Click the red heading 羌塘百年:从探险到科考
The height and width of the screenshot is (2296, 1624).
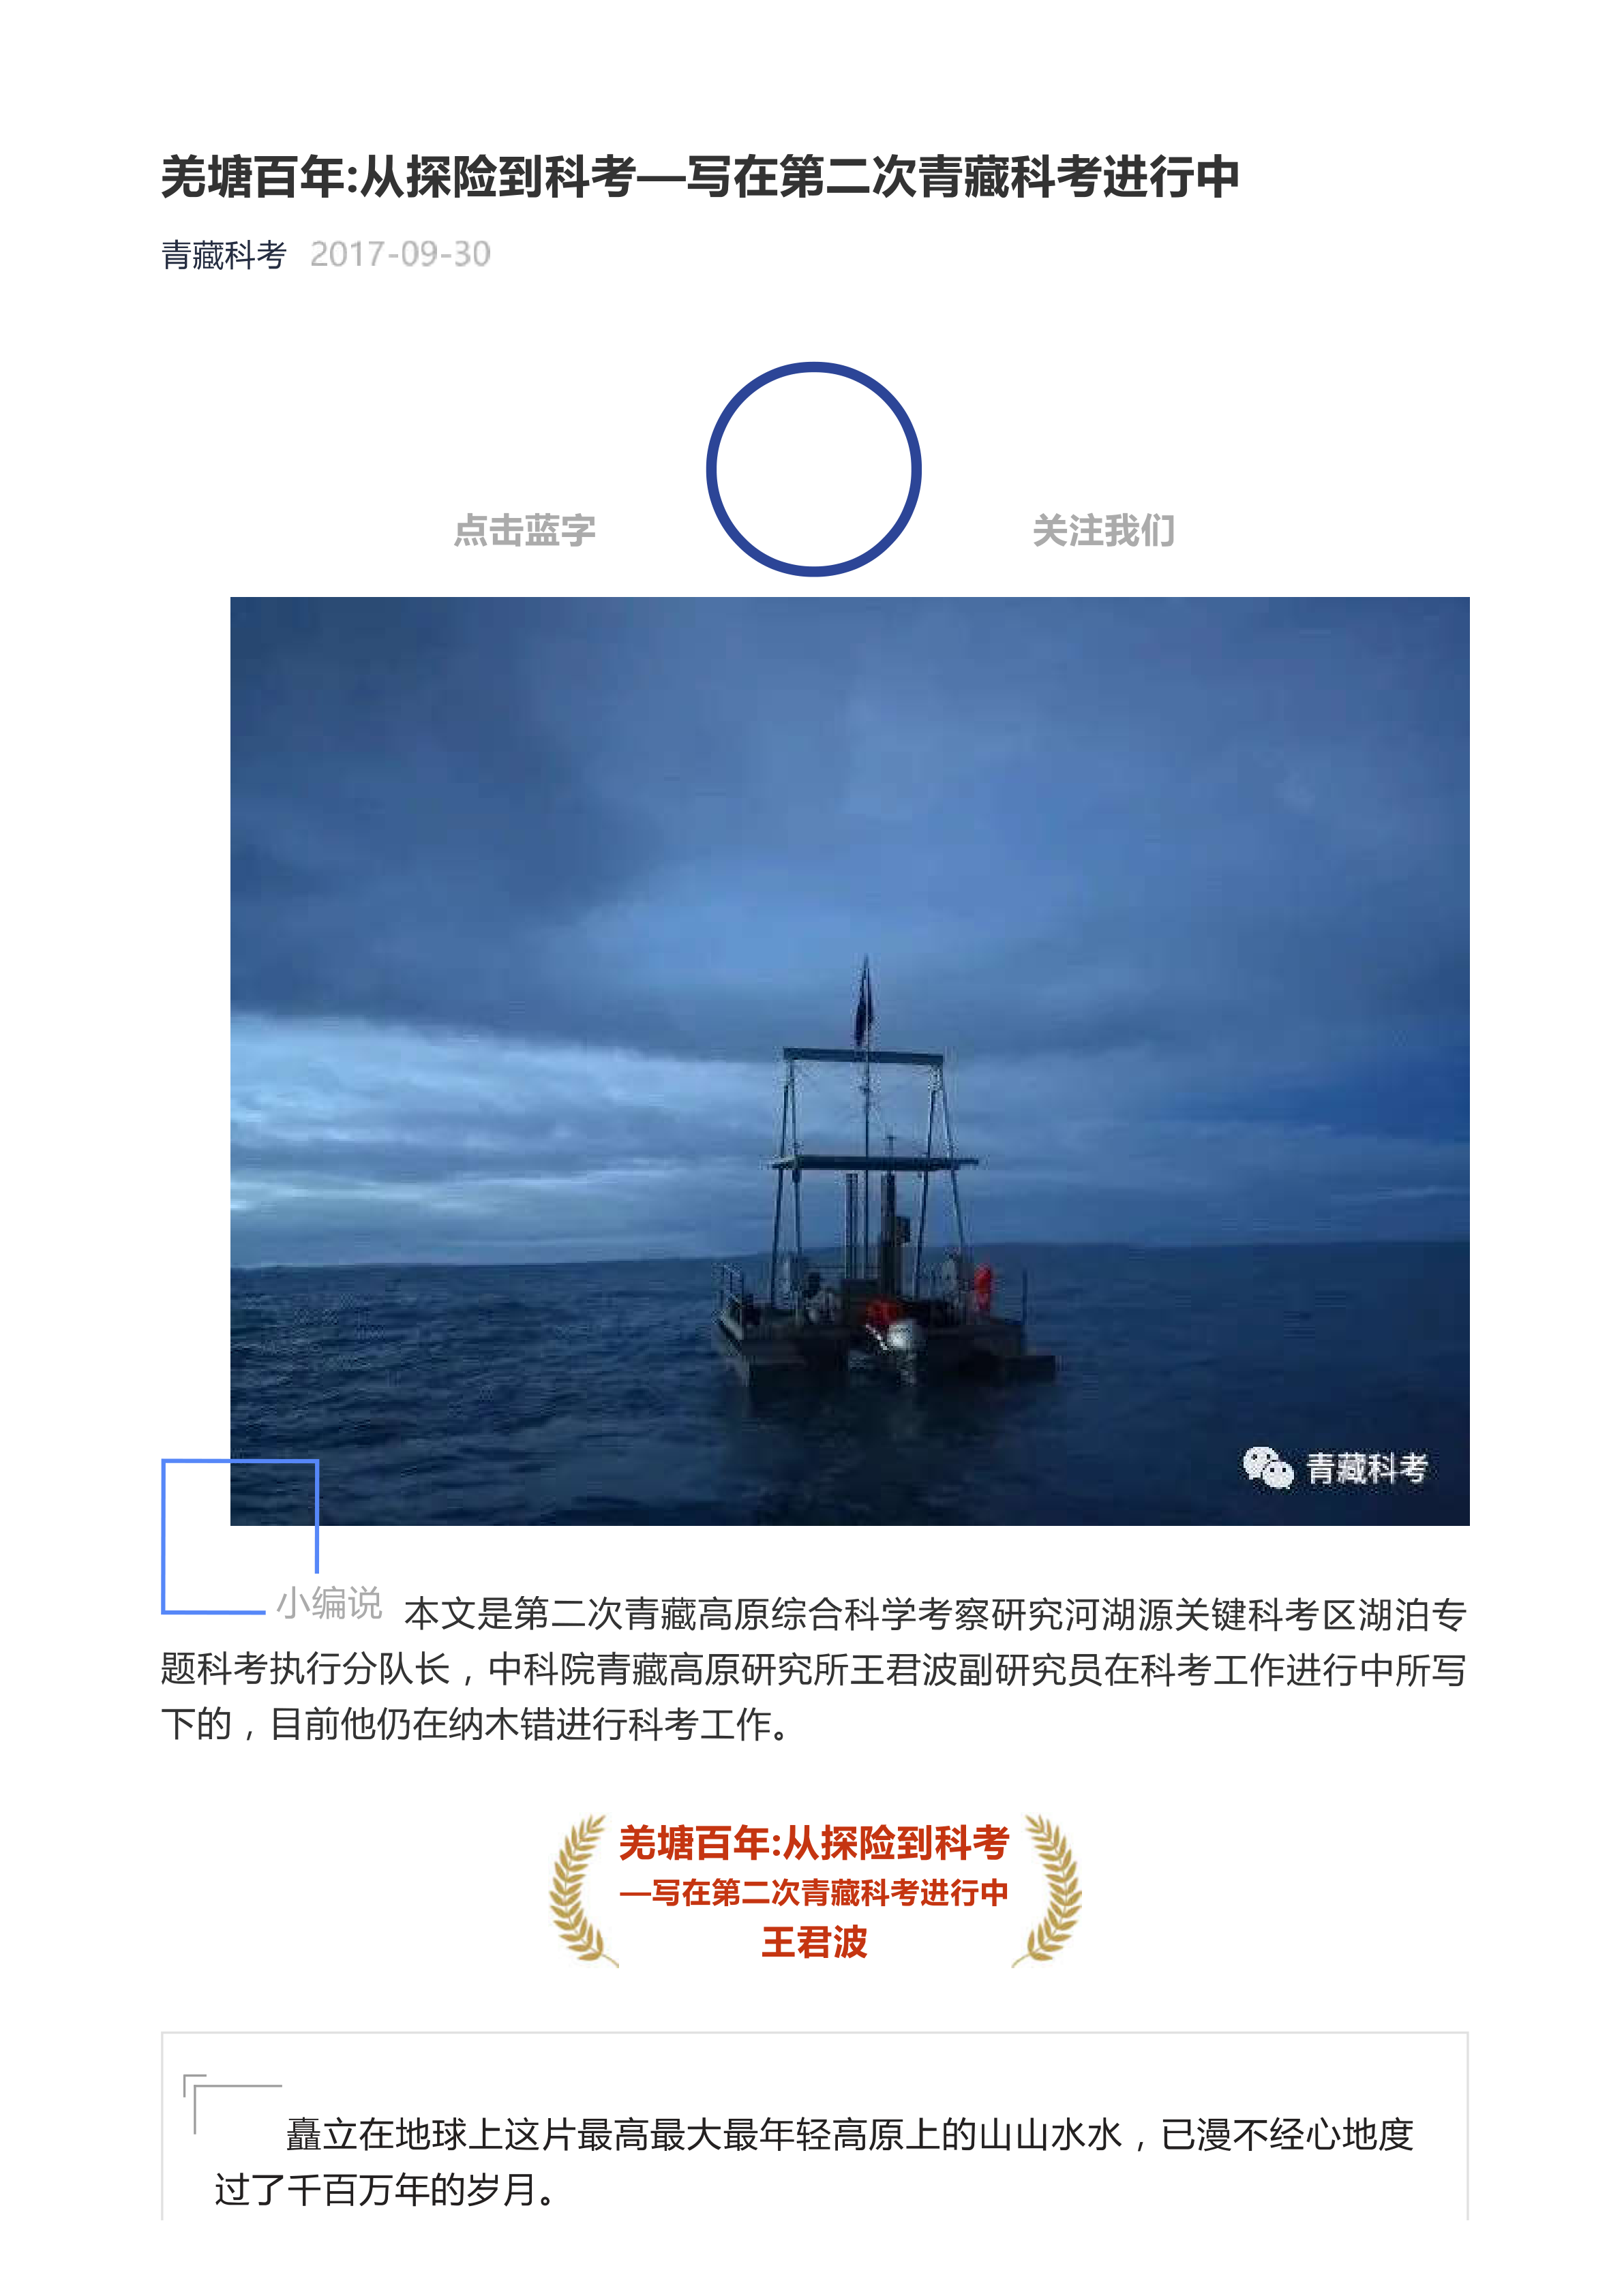[813, 1843]
